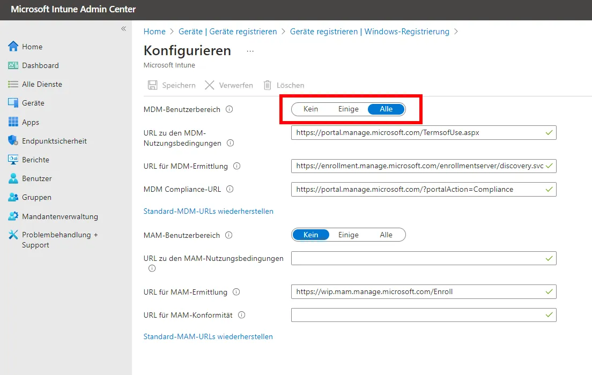The width and height of the screenshot is (592, 375).
Task: Set MDM-Benutzerbereich to Einige
Action: pos(348,109)
